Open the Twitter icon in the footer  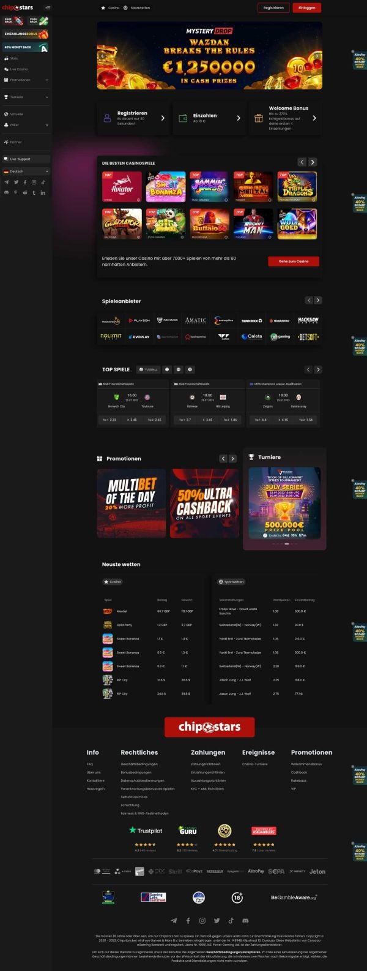[x=217, y=920]
